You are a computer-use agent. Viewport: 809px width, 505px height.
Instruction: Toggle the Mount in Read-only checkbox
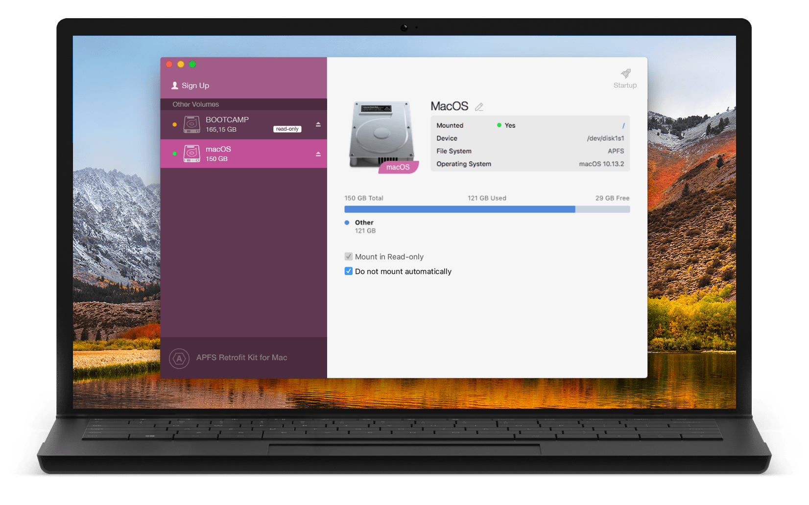(349, 256)
